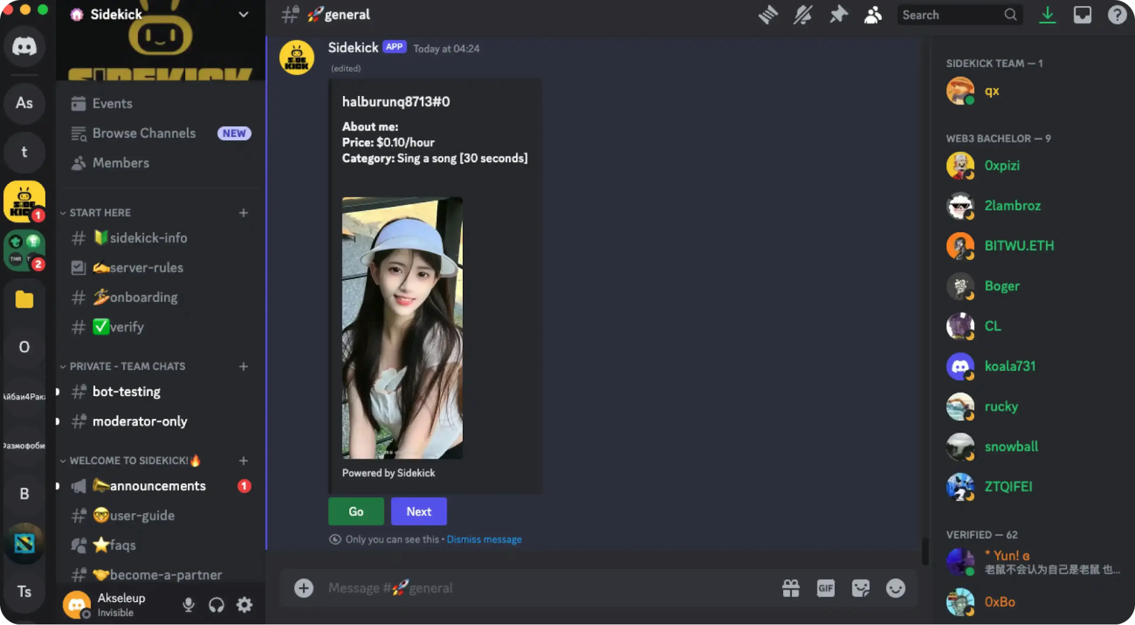The width and height of the screenshot is (1135, 625).
Task: Click the gift Nitro icon
Action: [x=790, y=588]
